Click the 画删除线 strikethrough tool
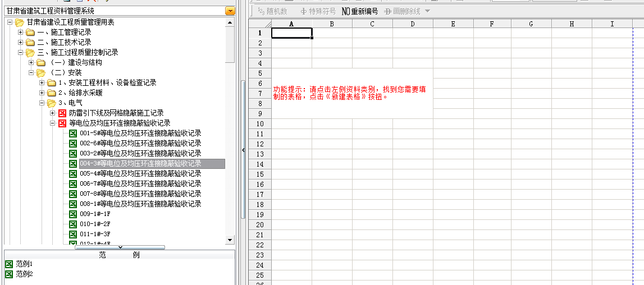 (402, 11)
